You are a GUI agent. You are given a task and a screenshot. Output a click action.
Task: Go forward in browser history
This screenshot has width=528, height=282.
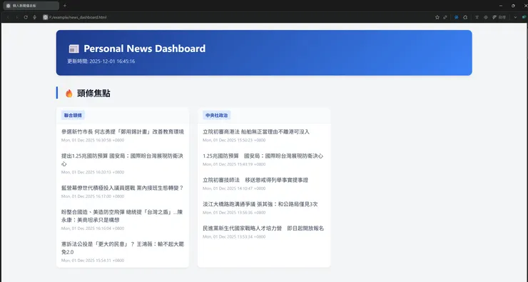click(17, 17)
